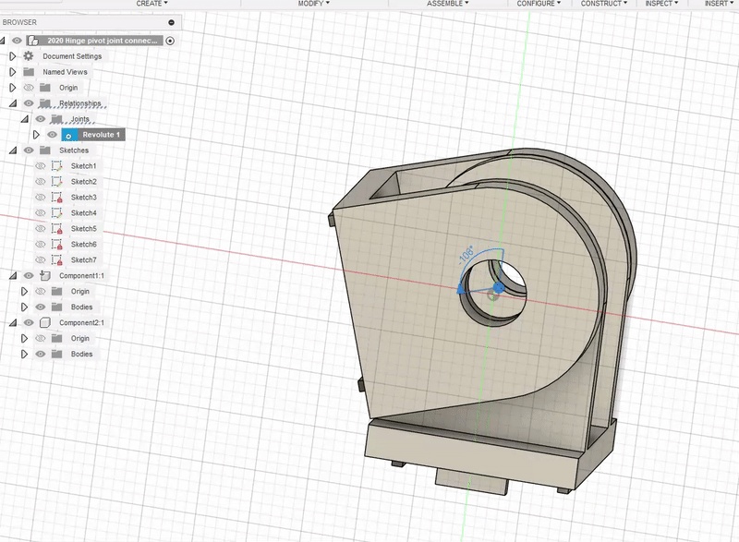Expand the top-level Origin node

click(x=13, y=88)
